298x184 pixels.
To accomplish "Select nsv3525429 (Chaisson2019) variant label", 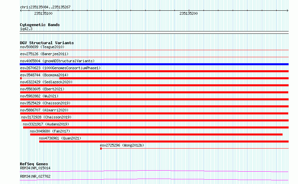I will pyautogui.click(x=45, y=103).
